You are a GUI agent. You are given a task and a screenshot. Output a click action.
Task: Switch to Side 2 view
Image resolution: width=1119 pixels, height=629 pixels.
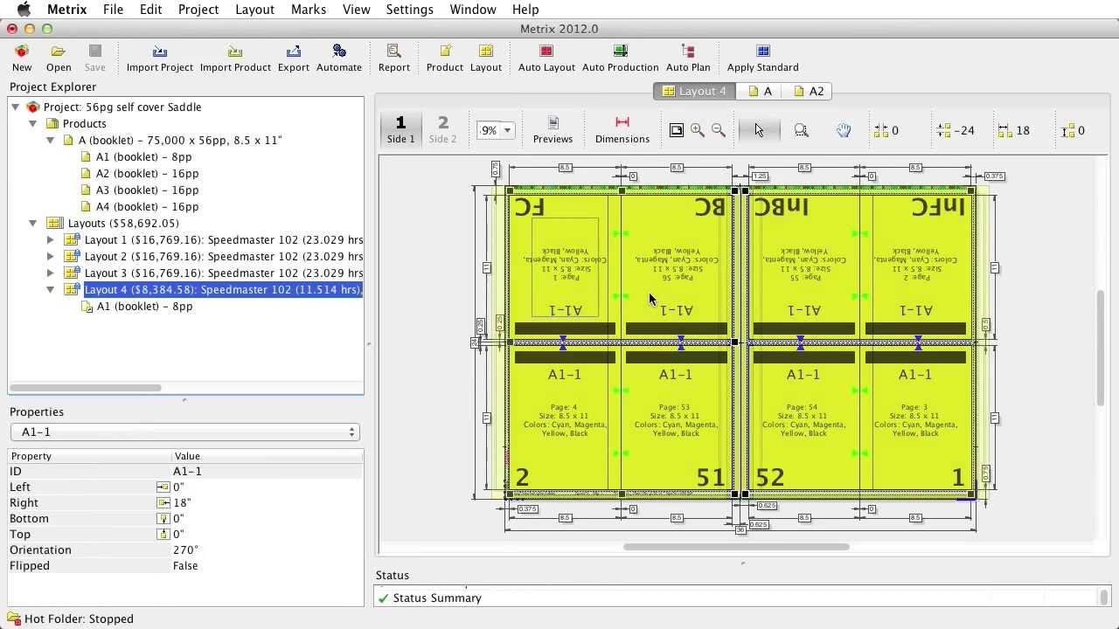click(442, 128)
